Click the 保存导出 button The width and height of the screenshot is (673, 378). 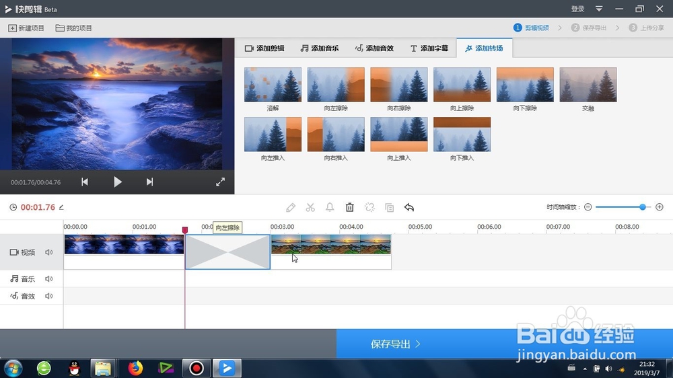click(395, 344)
